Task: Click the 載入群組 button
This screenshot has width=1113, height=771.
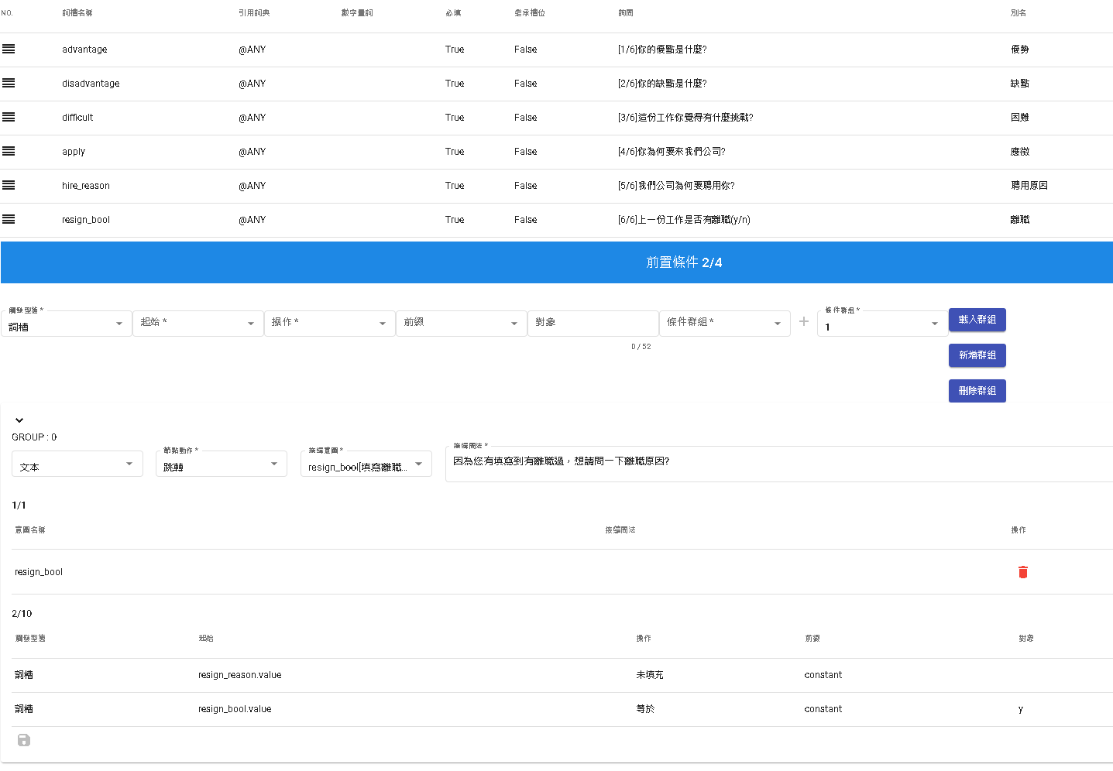Action: [x=977, y=320]
